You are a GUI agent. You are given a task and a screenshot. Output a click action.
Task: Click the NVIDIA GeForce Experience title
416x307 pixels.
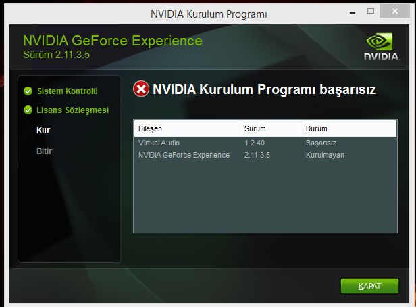coord(113,41)
